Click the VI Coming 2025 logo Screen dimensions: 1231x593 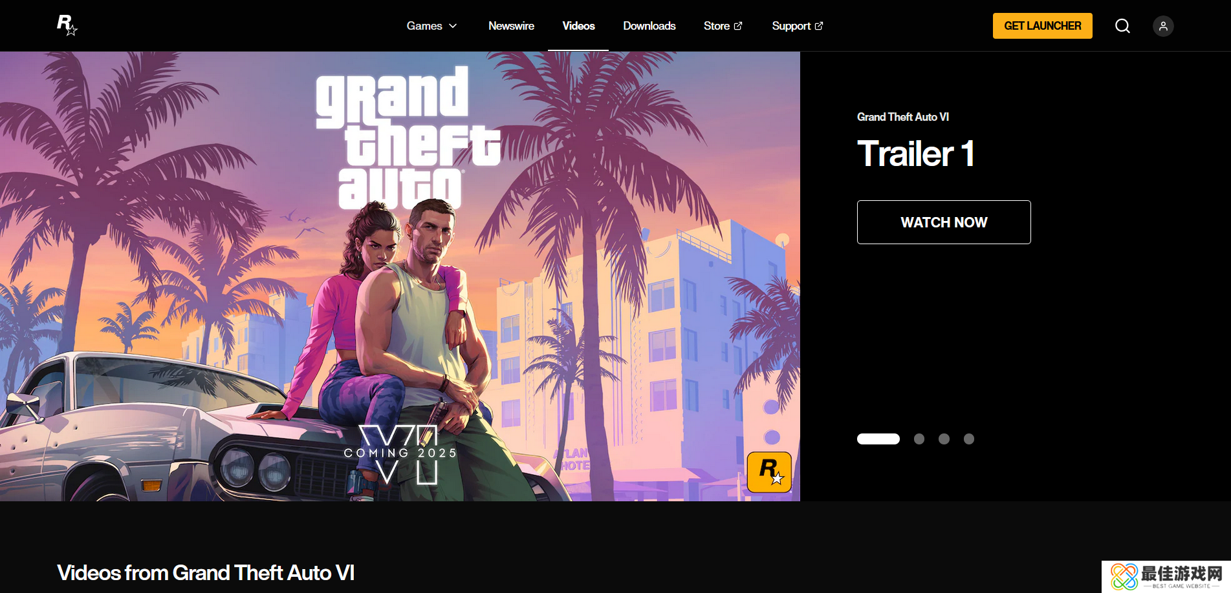(x=400, y=454)
